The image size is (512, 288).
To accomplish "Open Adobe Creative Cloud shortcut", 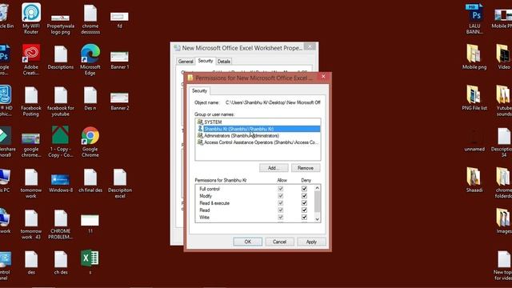I will (31, 60).
